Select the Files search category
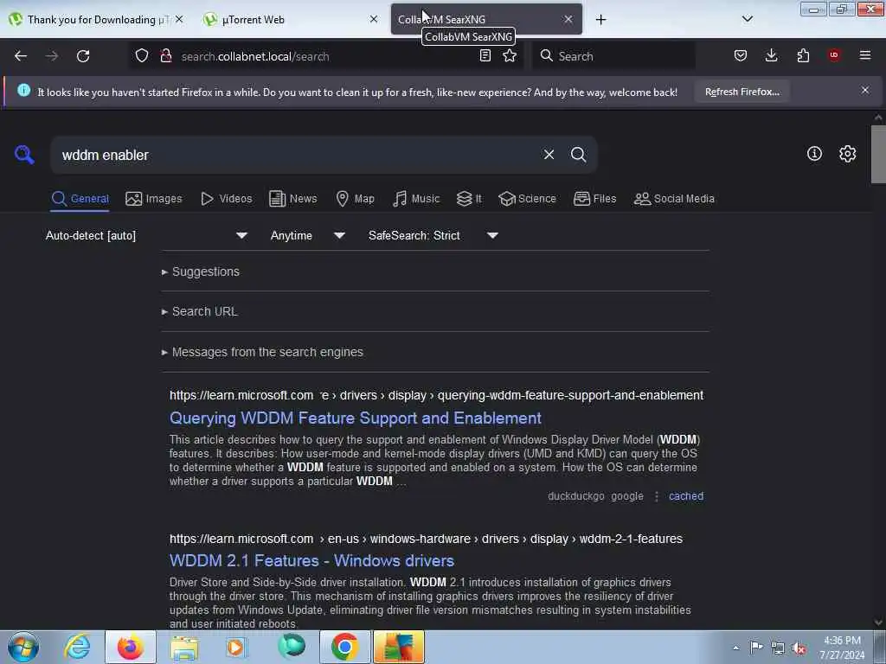886x664 pixels. pos(595,199)
